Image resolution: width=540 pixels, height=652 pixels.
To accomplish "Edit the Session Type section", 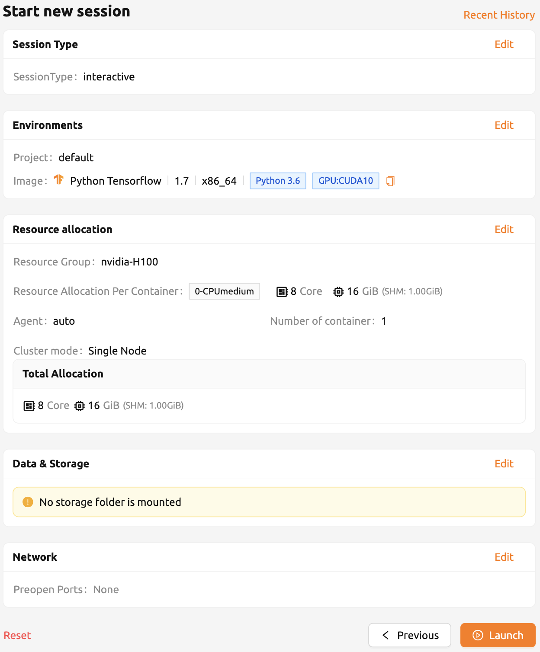I will (504, 45).
